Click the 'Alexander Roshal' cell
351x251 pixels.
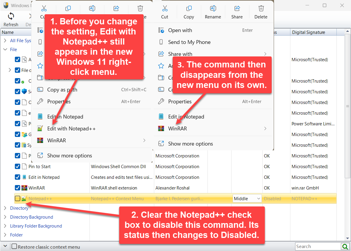point(172,188)
